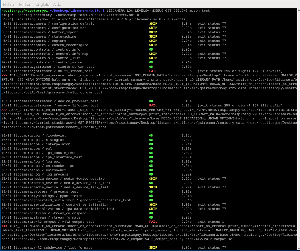Click the 'pyunittests' test name

tap(71, 196)
